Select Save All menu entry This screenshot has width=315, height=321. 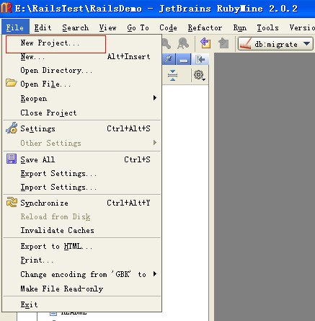[x=82, y=159]
